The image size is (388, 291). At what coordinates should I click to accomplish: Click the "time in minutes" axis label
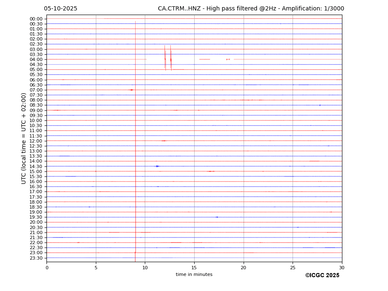(x=194, y=275)
